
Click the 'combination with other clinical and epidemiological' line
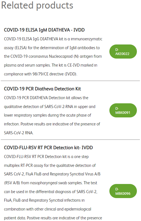click(x=48, y=209)
